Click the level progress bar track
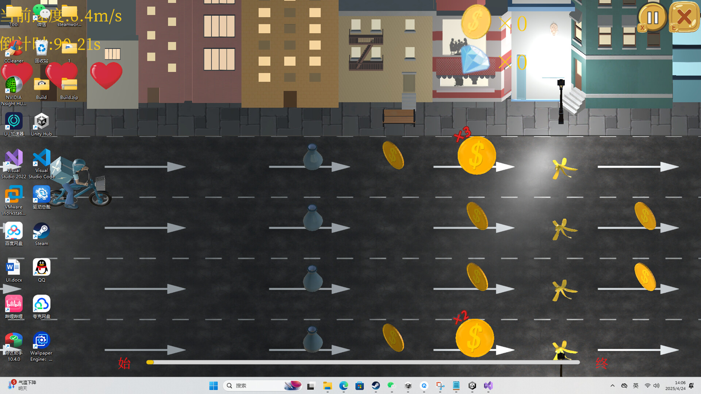701x394 pixels. coord(363,362)
